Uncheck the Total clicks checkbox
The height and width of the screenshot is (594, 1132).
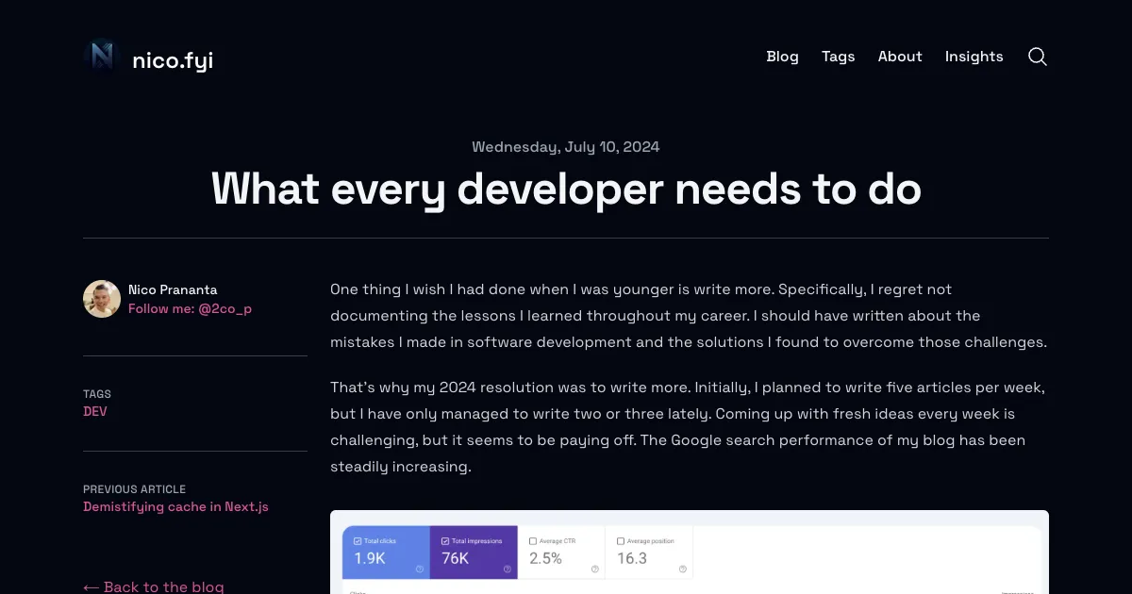click(358, 541)
